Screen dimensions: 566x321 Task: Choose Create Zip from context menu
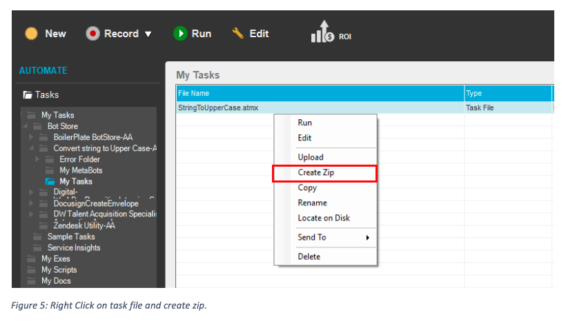tap(316, 173)
